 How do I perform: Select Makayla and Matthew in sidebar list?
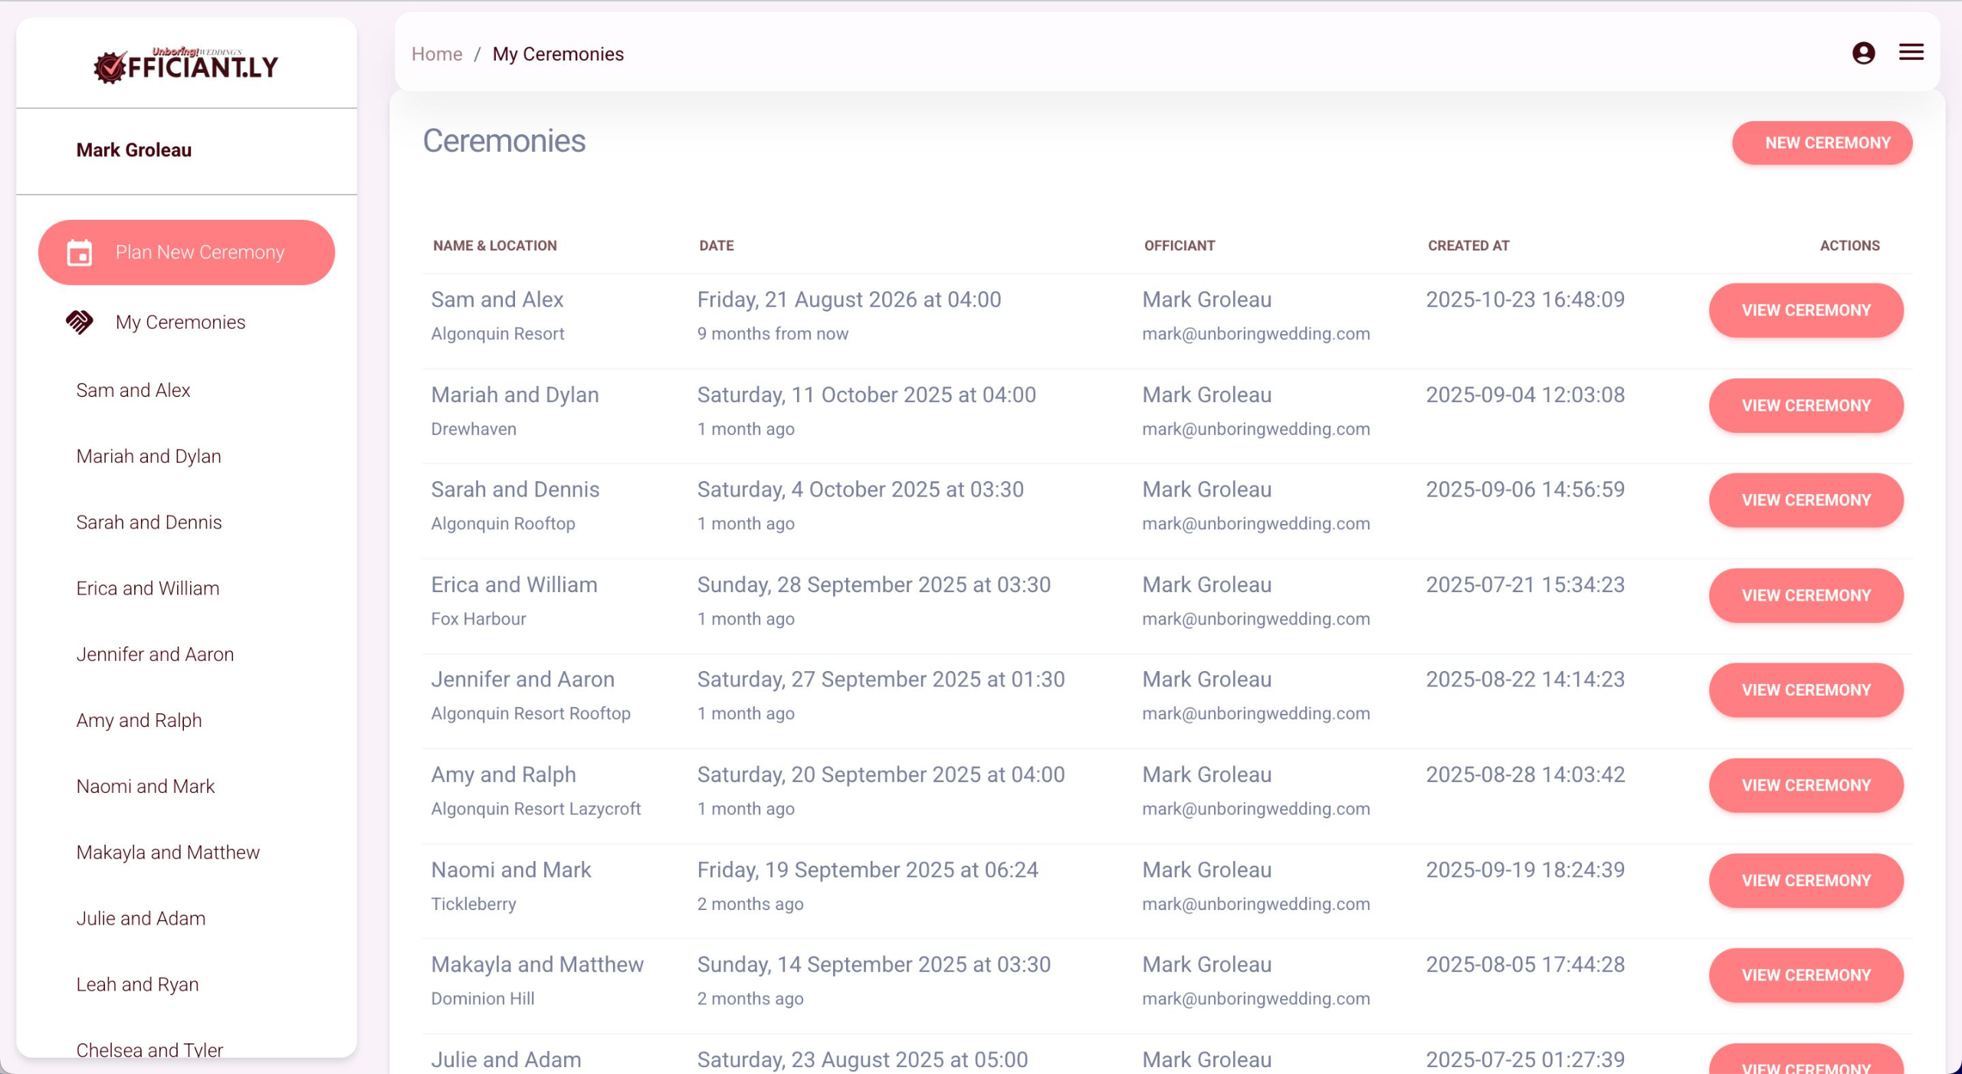(x=168, y=853)
